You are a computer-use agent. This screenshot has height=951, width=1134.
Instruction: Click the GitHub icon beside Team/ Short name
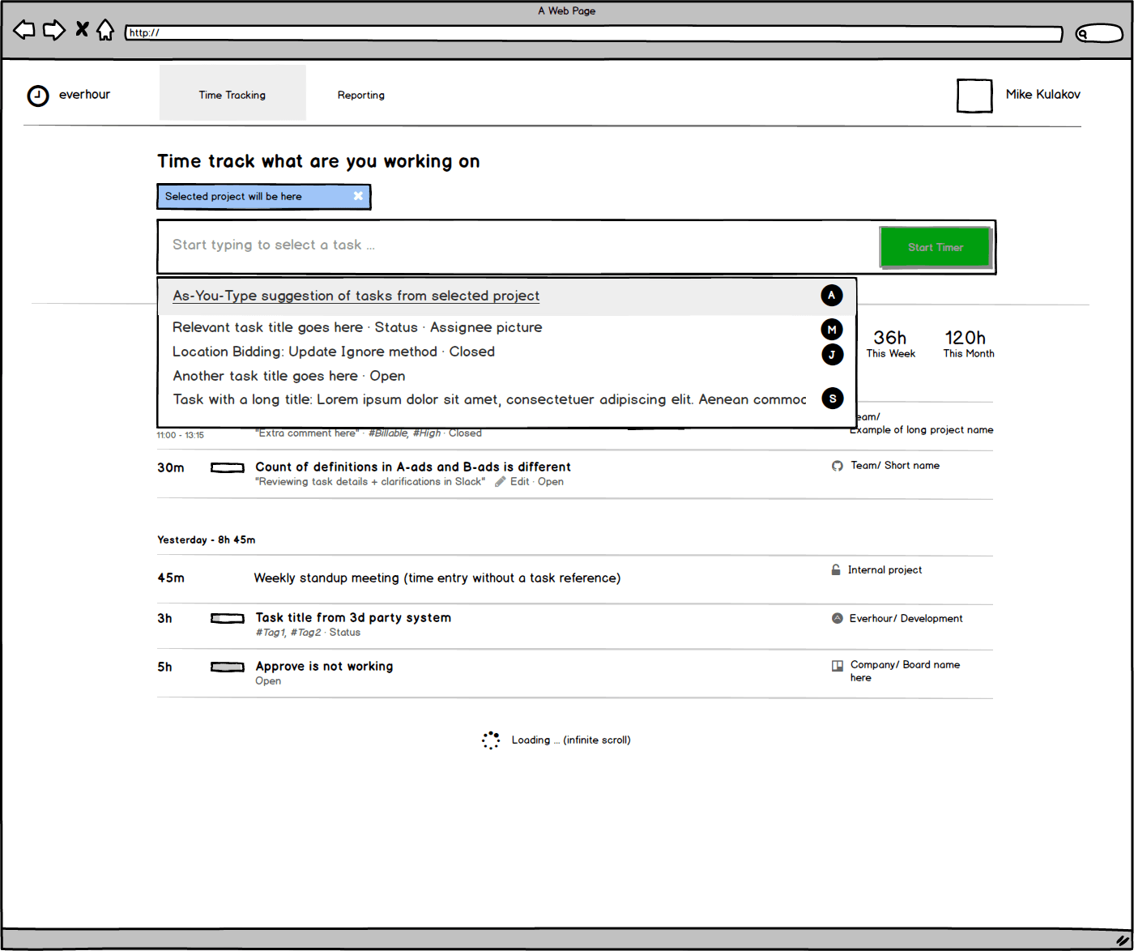click(x=838, y=466)
